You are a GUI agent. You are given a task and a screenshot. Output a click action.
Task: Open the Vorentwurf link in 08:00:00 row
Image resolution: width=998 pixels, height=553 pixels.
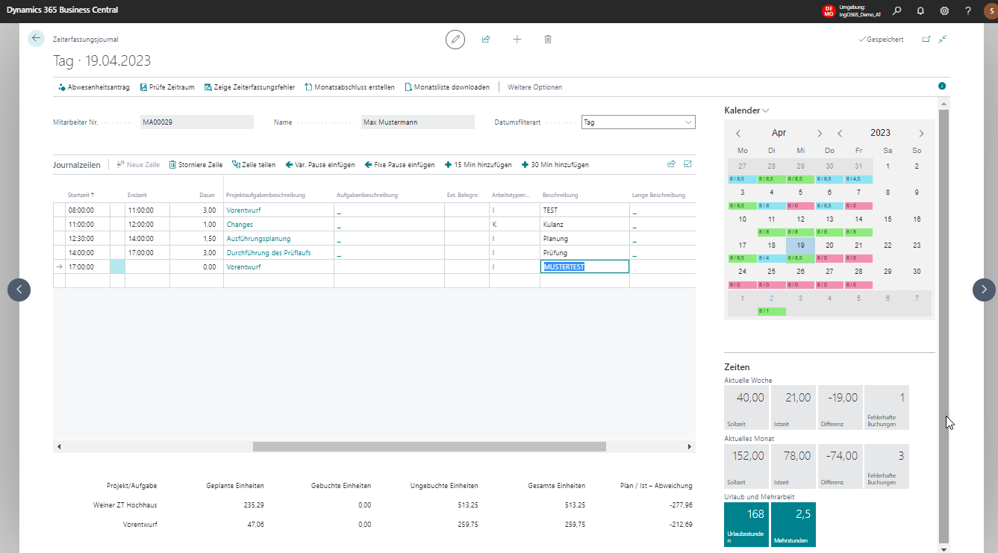point(243,210)
